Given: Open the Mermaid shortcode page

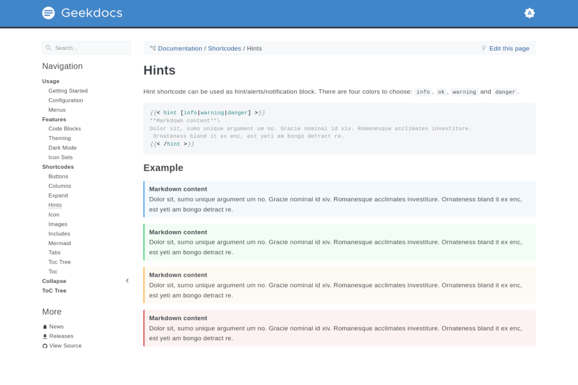Looking at the screenshot, I should point(60,243).
